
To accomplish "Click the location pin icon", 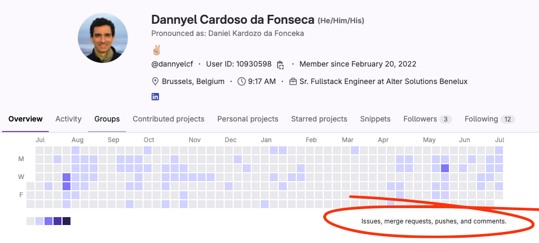I will 155,82.
